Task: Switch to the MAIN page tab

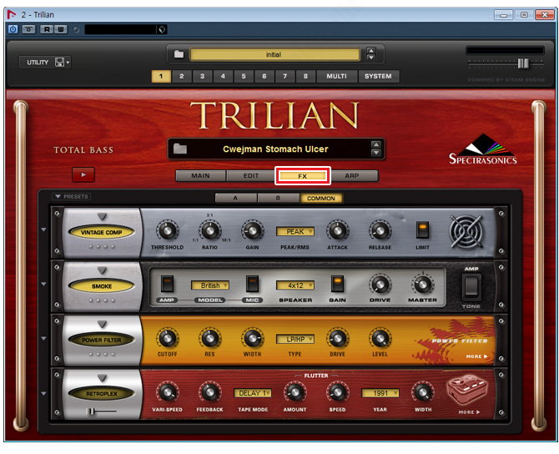Action: tap(200, 175)
